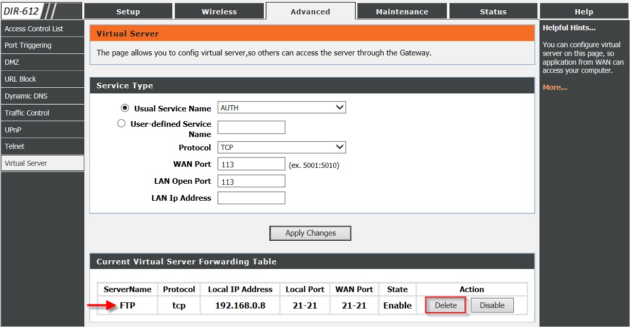The width and height of the screenshot is (630, 327).
Task: Open Access Control List in sidebar
Action: click(42, 29)
